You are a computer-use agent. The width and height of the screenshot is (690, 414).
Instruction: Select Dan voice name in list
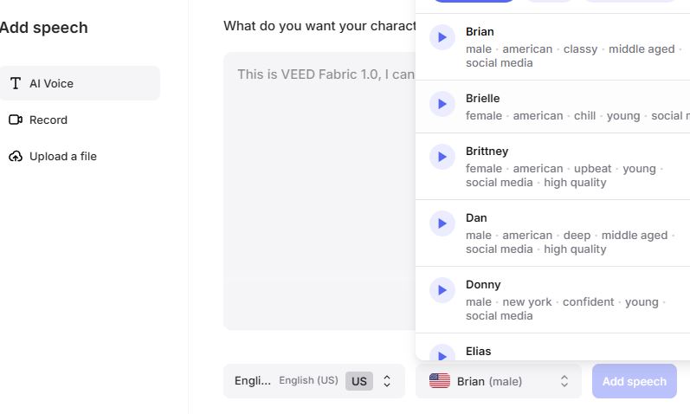477,218
